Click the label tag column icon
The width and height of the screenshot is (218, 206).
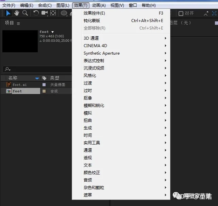click(44, 78)
